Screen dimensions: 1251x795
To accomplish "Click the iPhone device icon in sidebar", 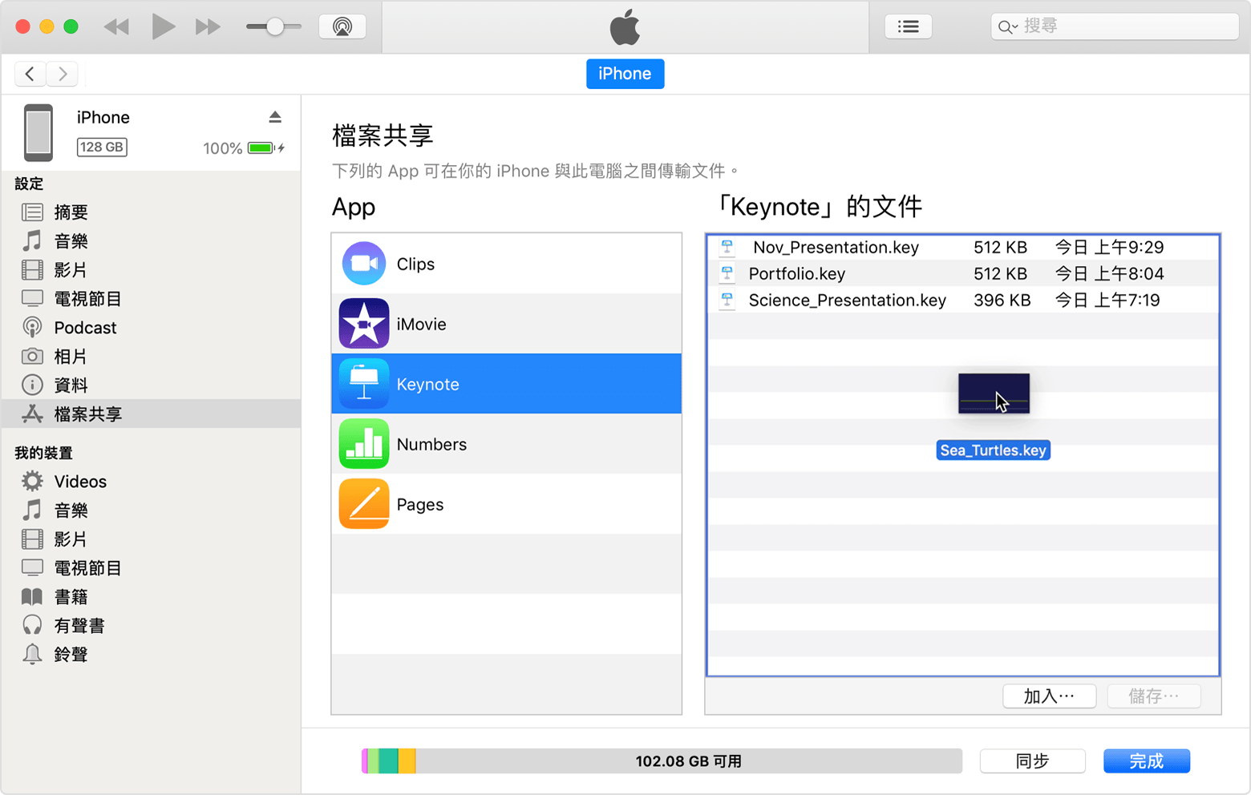I will [x=38, y=132].
